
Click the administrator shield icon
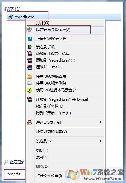(30, 30)
